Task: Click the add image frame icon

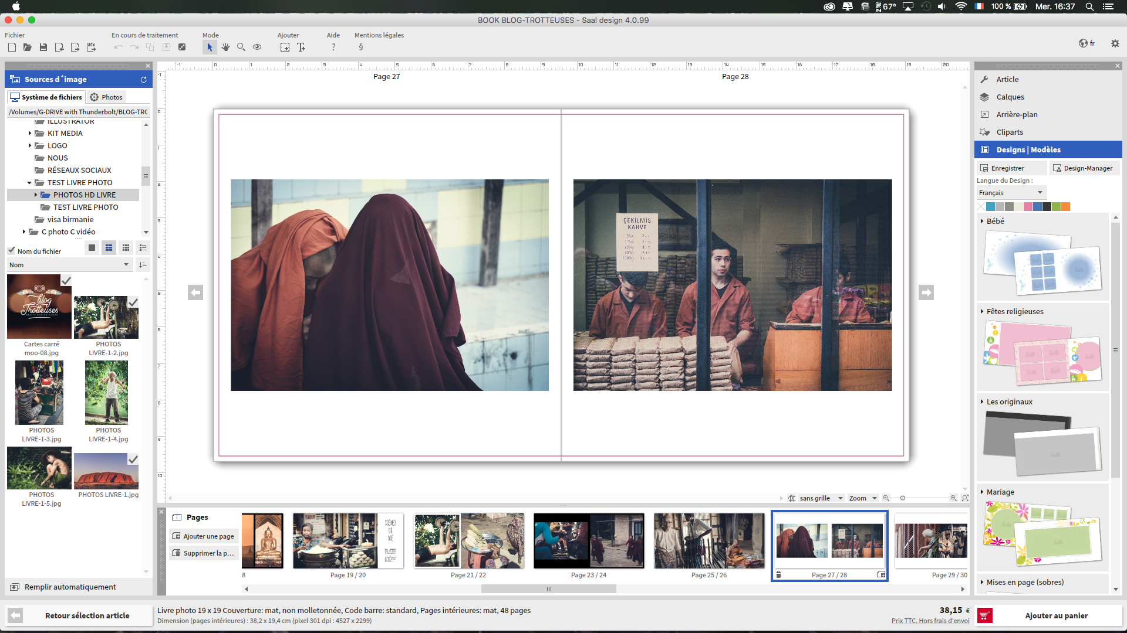Action: (x=285, y=47)
